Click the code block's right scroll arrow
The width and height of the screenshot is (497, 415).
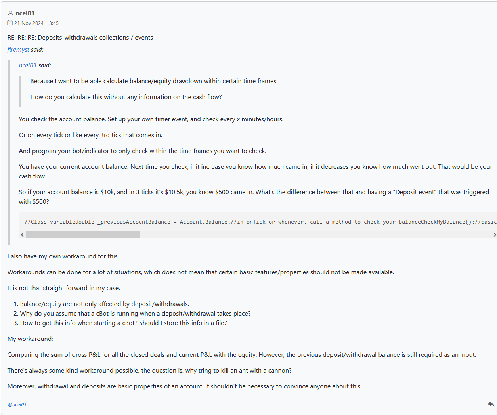coord(494,235)
